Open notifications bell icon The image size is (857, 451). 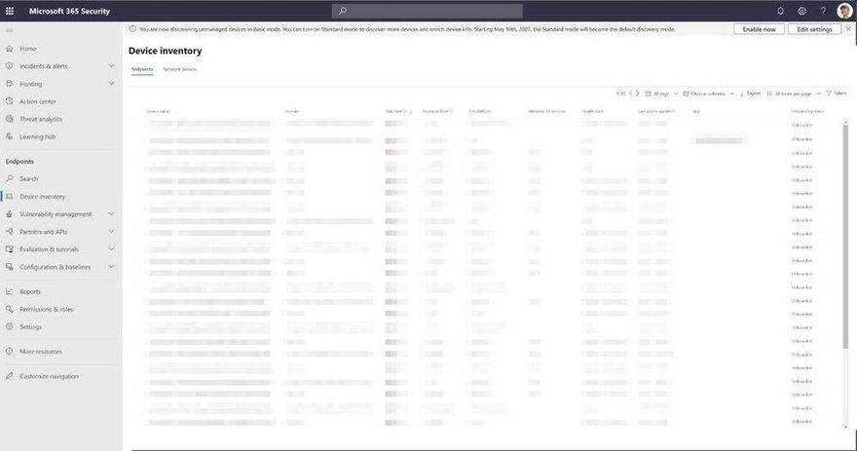780,11
